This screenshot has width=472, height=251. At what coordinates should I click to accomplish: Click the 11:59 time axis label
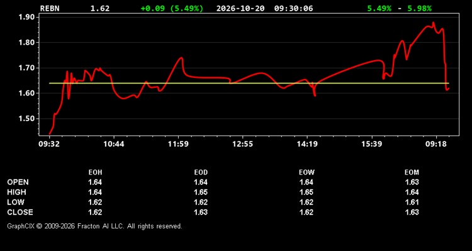pyautogui.click(x=178, y=144)
